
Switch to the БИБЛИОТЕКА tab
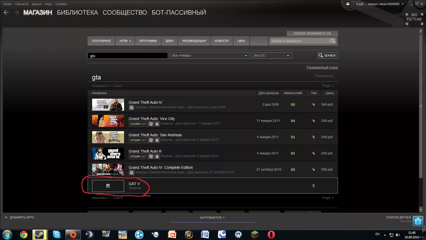point(77,13)
